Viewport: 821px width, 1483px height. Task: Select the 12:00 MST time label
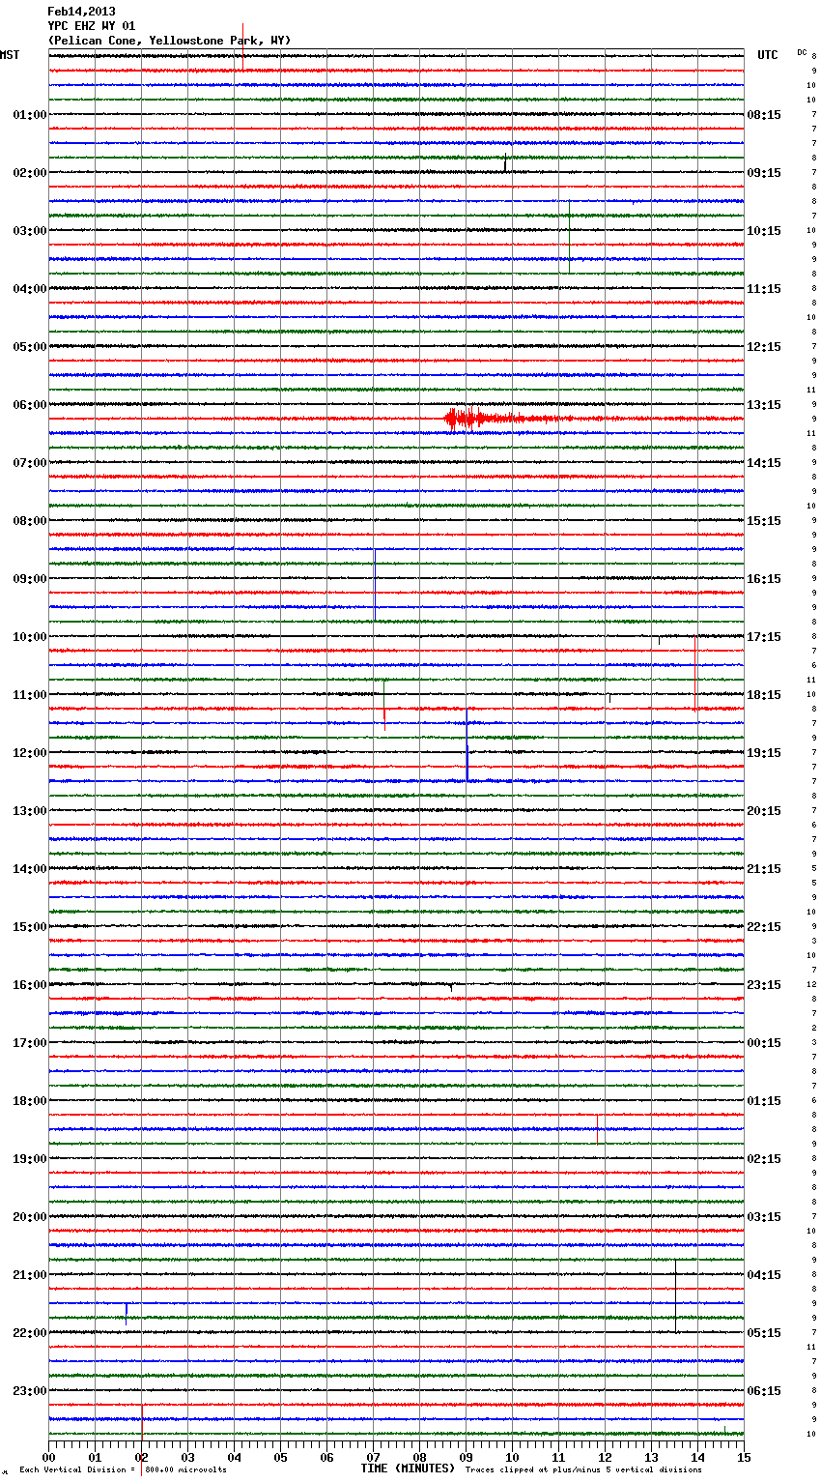[30, 753]
